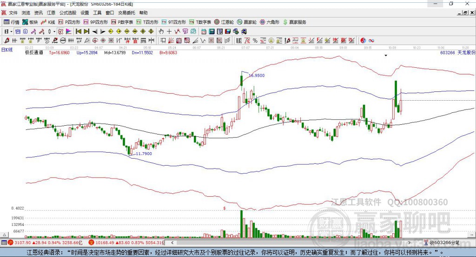Restore the inner document window
476x257 pixels.
pyautogui.click(x=465, y=13)
